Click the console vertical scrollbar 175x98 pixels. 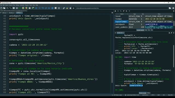pyautogui.click(x=174, y=56)
